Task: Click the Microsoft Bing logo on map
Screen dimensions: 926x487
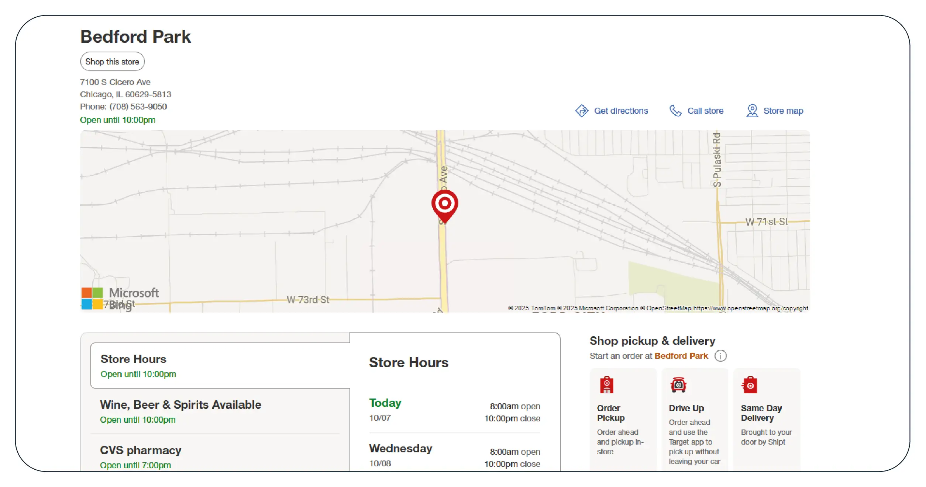Action: pyautogui.click(x=120, y=299)
